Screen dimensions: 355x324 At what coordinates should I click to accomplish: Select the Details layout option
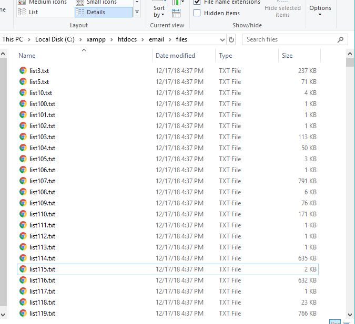click(x=104, y=12)
